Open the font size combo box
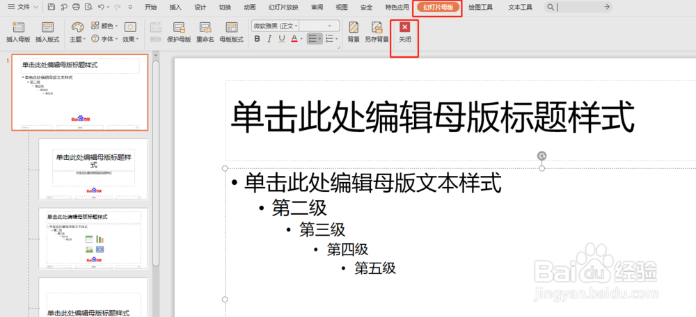The width and height of the screenshot is (696, 317). click(319, 26)
